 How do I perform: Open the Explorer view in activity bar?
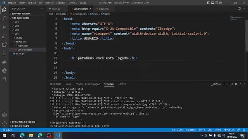(x=4, y=10)
